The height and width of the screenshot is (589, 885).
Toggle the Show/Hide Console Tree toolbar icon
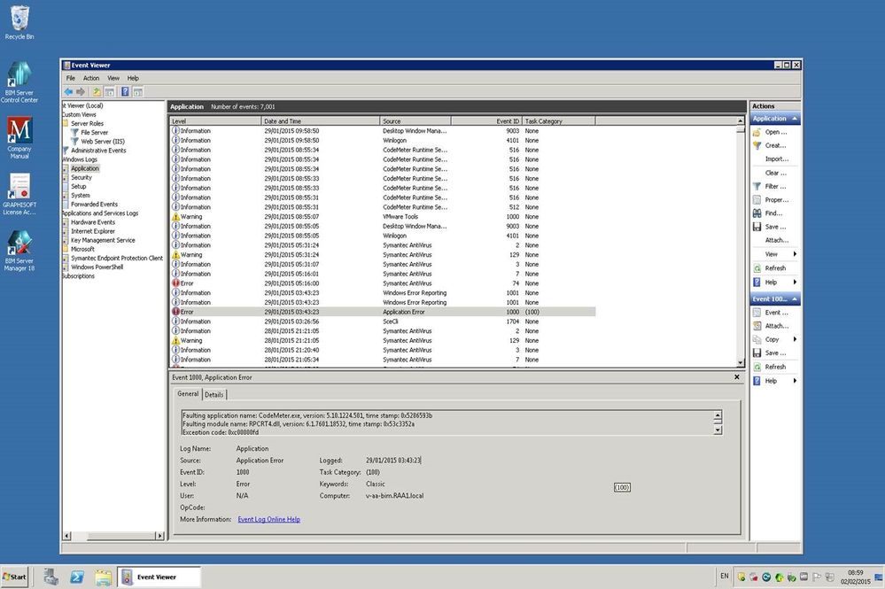click(110, 91)
